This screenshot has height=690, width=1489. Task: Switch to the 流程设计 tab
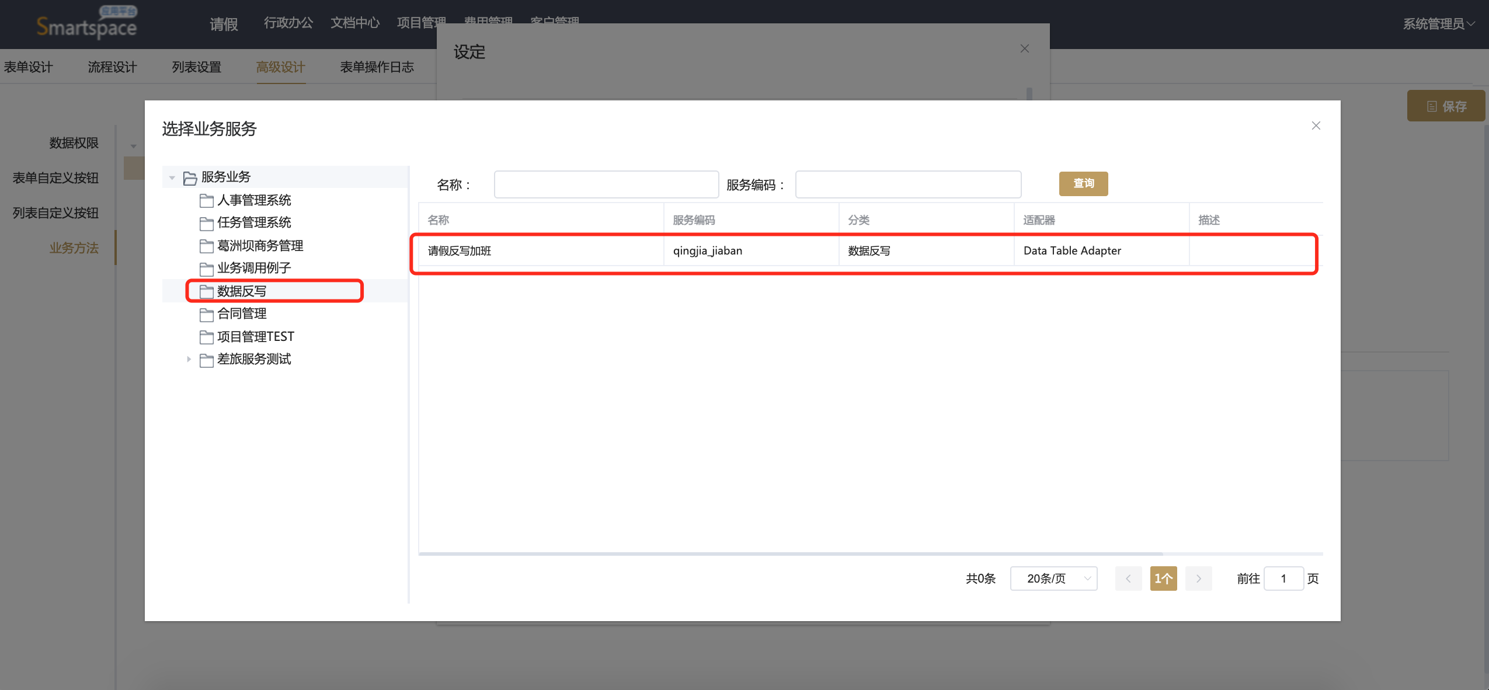112,67
